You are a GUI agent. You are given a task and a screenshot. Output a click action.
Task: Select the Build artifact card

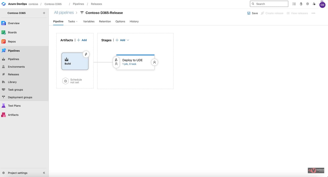click(75, 61)
